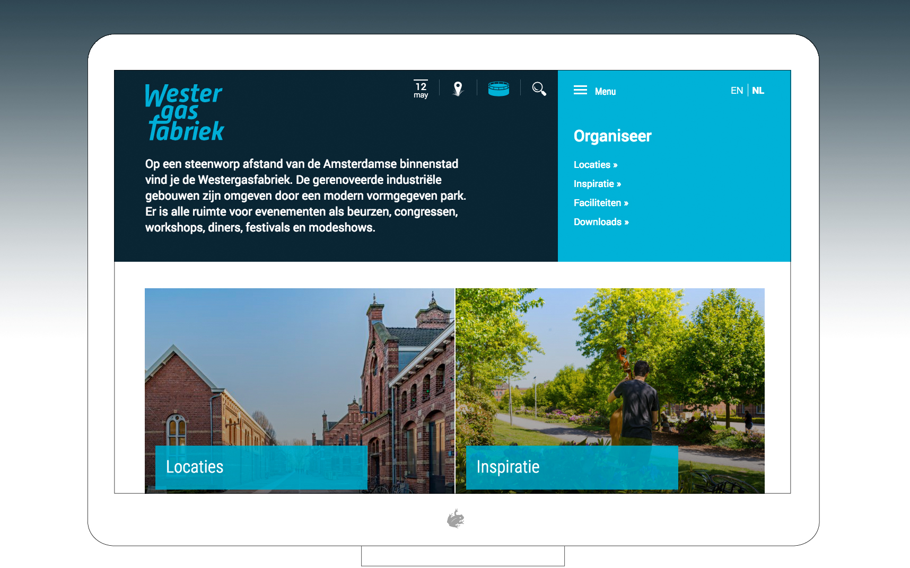Open the Downloads » link
This screenshot has width=910, height=568.
[601, 222]
